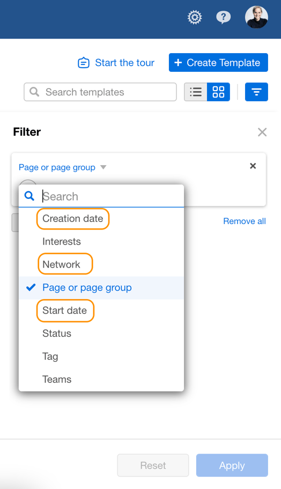Select Creation date filter option

coord(73,219)
